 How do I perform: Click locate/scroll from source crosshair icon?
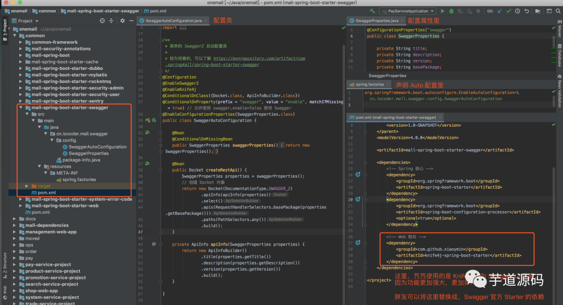click(102, 21)
